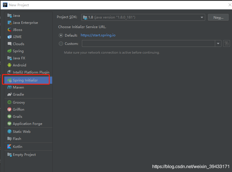The width and height of the screenshot is (232, 172).
Task: Select Java project type
Action: [28, 15]
